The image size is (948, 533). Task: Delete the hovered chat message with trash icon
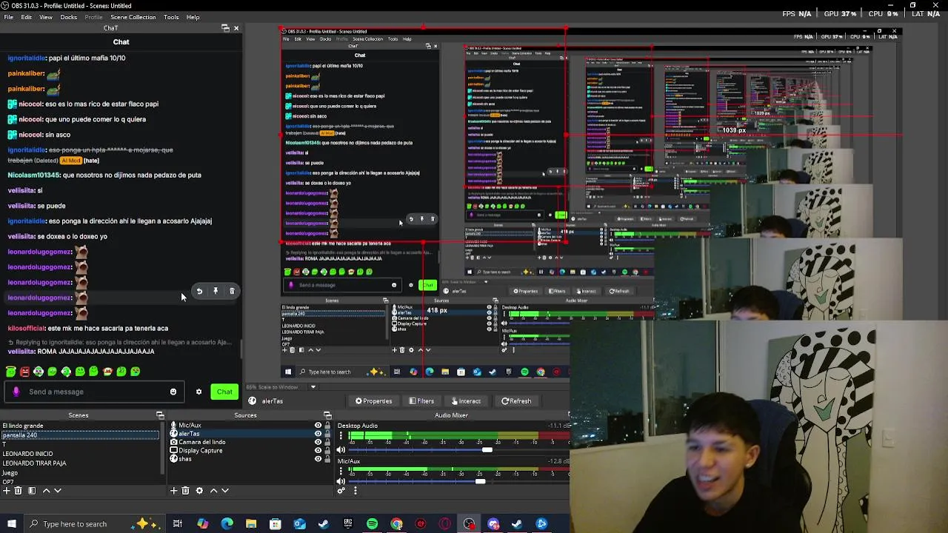(x=232, y=292)
